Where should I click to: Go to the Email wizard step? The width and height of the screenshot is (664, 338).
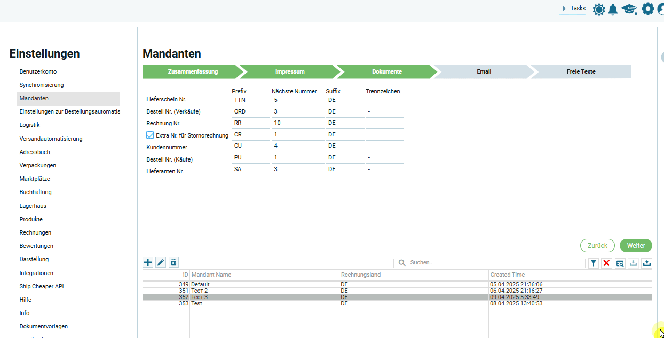click(x=484, y=71)
